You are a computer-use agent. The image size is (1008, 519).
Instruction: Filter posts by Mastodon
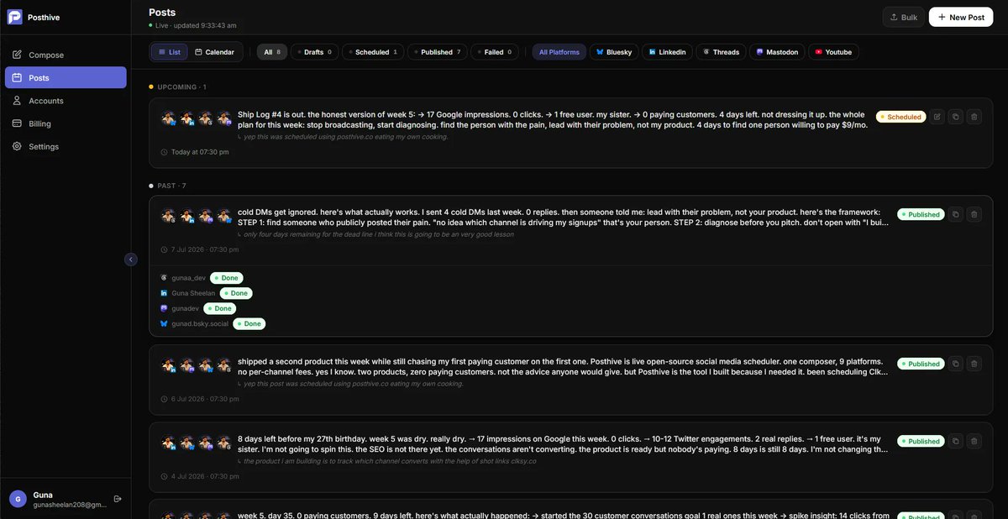click(777, 52)
